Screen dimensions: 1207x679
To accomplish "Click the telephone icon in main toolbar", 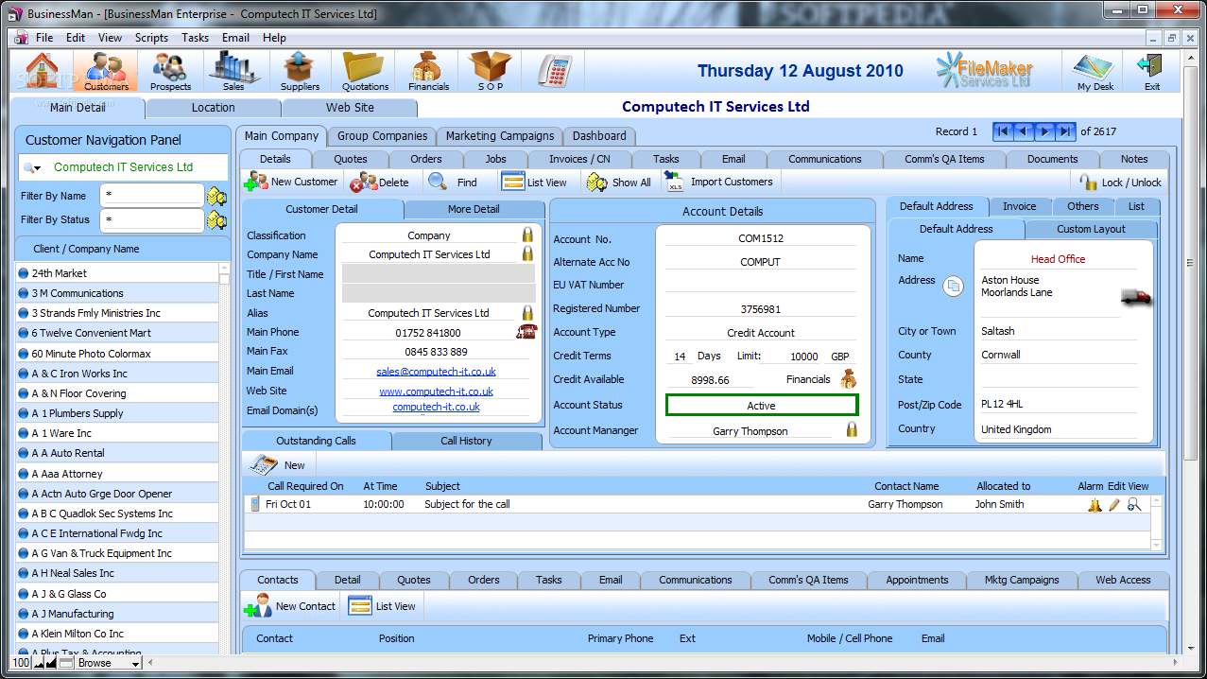I will (x=554, y=71).
